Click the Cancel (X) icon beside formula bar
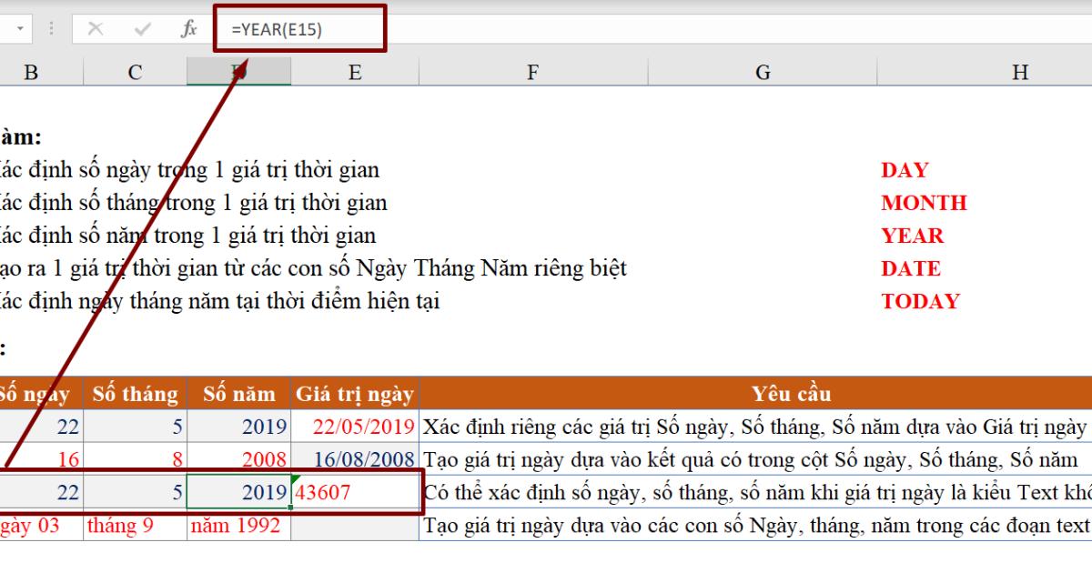 point(97,26)
